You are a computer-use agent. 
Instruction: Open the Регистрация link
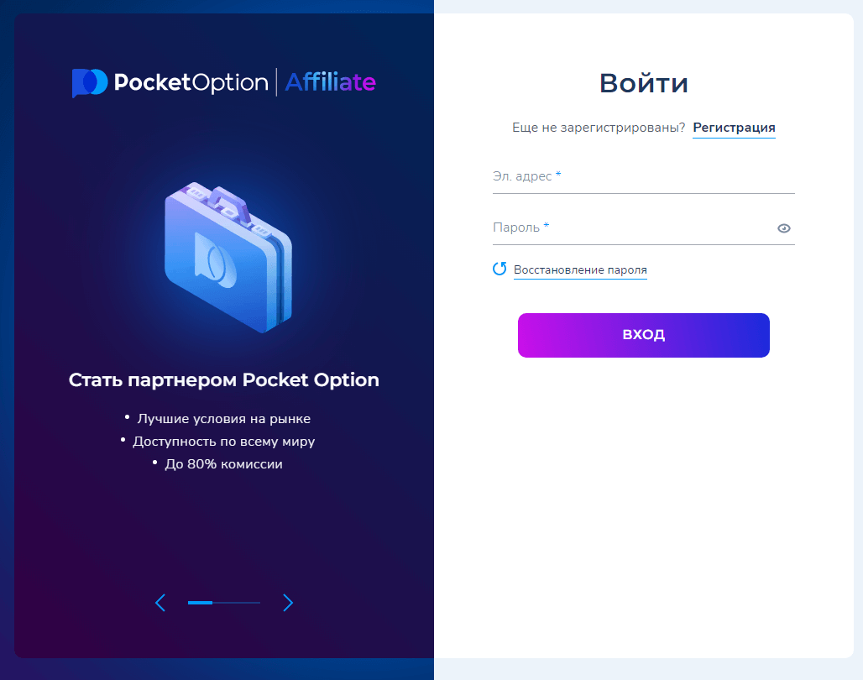[734, 128]
